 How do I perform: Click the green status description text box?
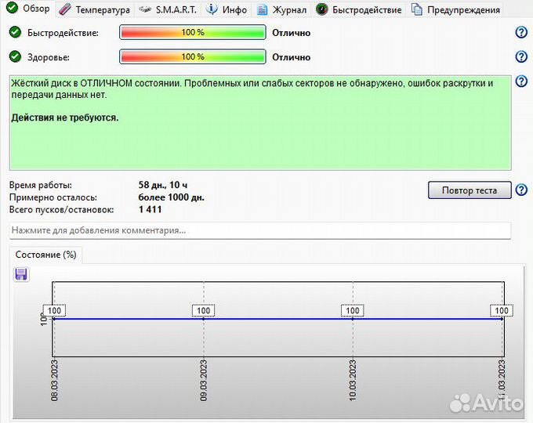coord(260,123)
